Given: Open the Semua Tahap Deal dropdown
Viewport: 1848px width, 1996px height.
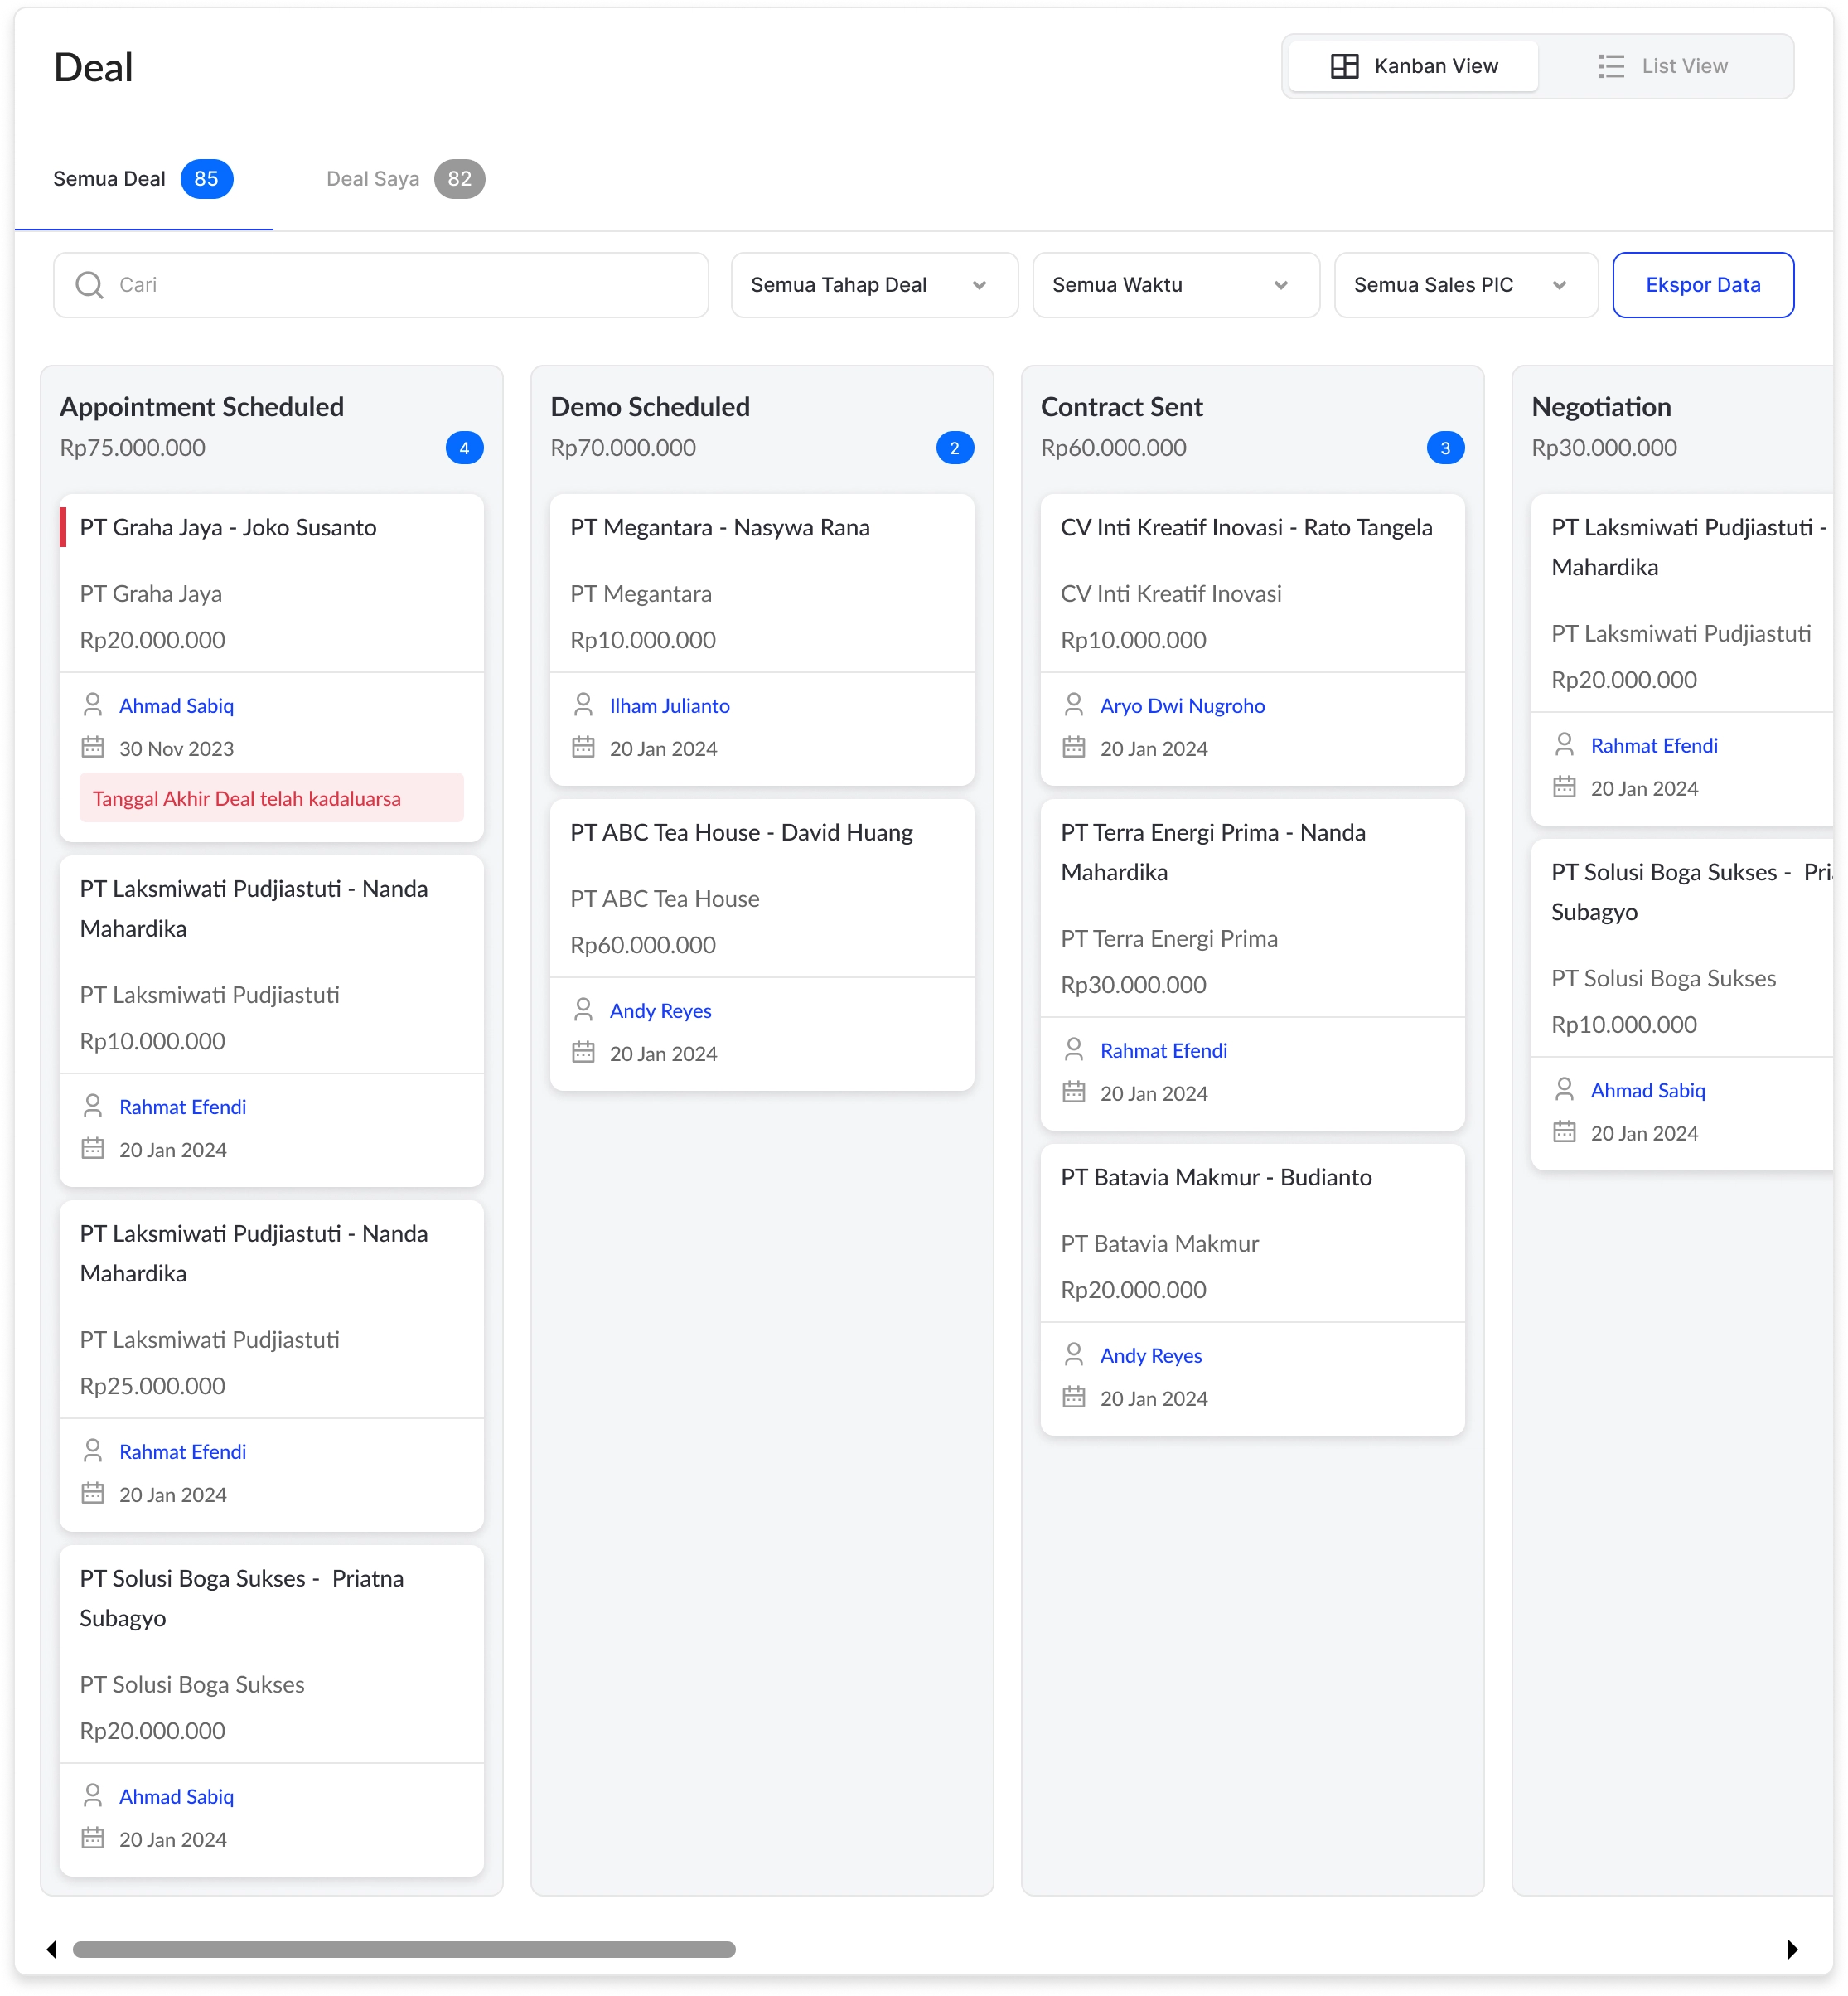Looking at the screenshot, I should [x=873, y=285].
